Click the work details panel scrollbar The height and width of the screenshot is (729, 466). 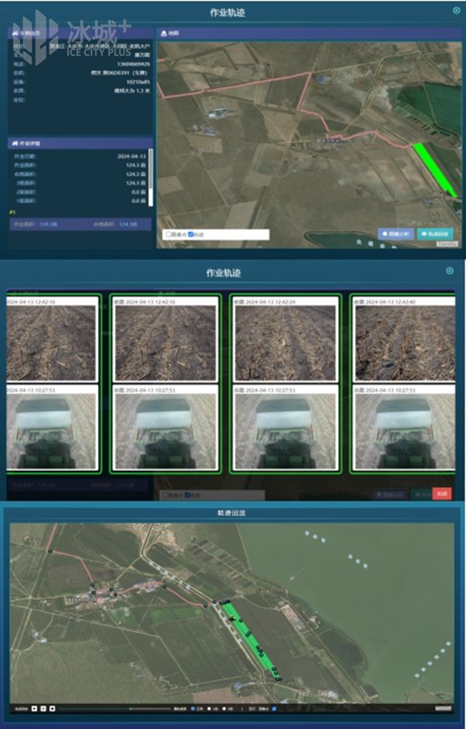(150, 177)
